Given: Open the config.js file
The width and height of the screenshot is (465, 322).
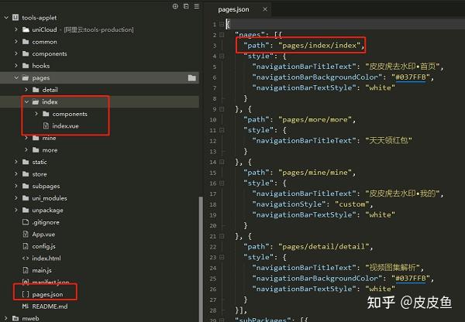Looking at the screenshot, I should click(x=43, y=246).
